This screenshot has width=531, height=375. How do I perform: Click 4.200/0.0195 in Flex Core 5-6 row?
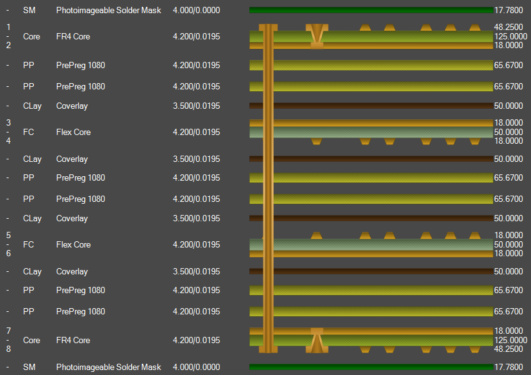pyautogui.click(x=196, y=244)
